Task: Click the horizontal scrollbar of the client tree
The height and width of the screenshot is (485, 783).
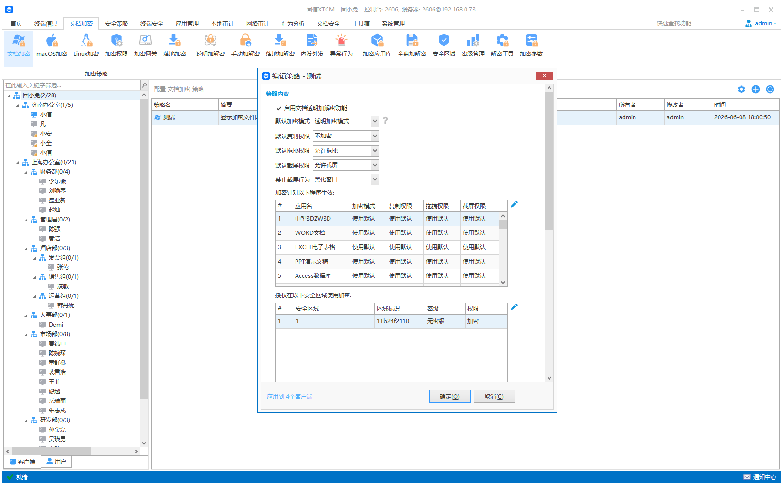Action: click(72, 451)
